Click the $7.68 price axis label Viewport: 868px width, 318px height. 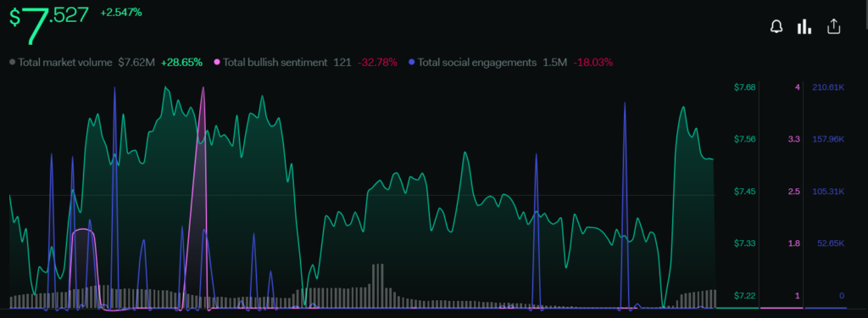[744, 87]
